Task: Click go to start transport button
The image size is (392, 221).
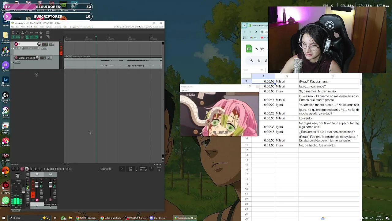Action: 13,169
